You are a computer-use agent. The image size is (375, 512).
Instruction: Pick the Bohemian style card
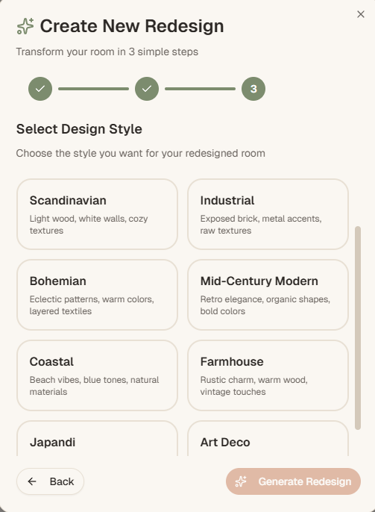pyautogui.click(x=97, y=295)
